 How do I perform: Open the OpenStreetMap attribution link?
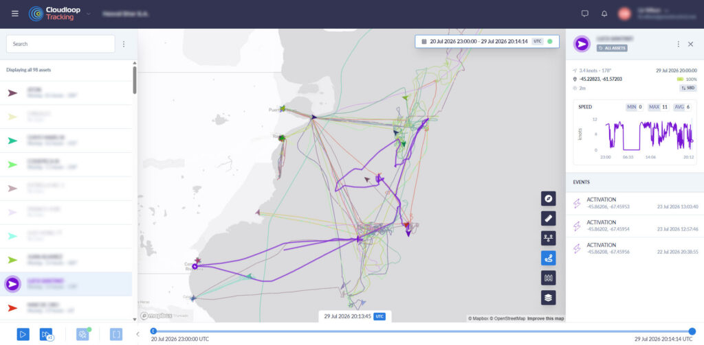507,318
